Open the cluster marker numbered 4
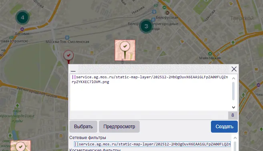The width and height of the screenshot is (263, 151). [22, 18]
